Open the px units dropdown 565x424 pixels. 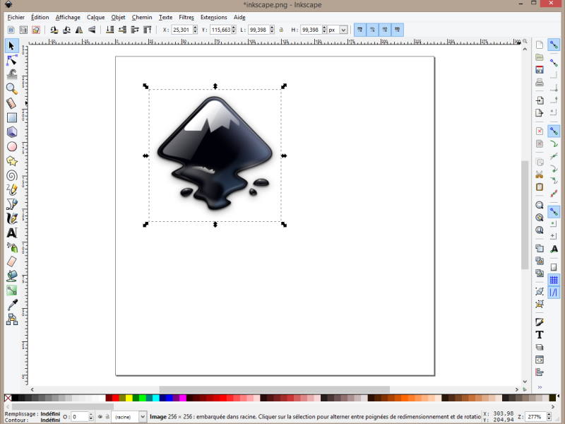click(x=343, y=30)
